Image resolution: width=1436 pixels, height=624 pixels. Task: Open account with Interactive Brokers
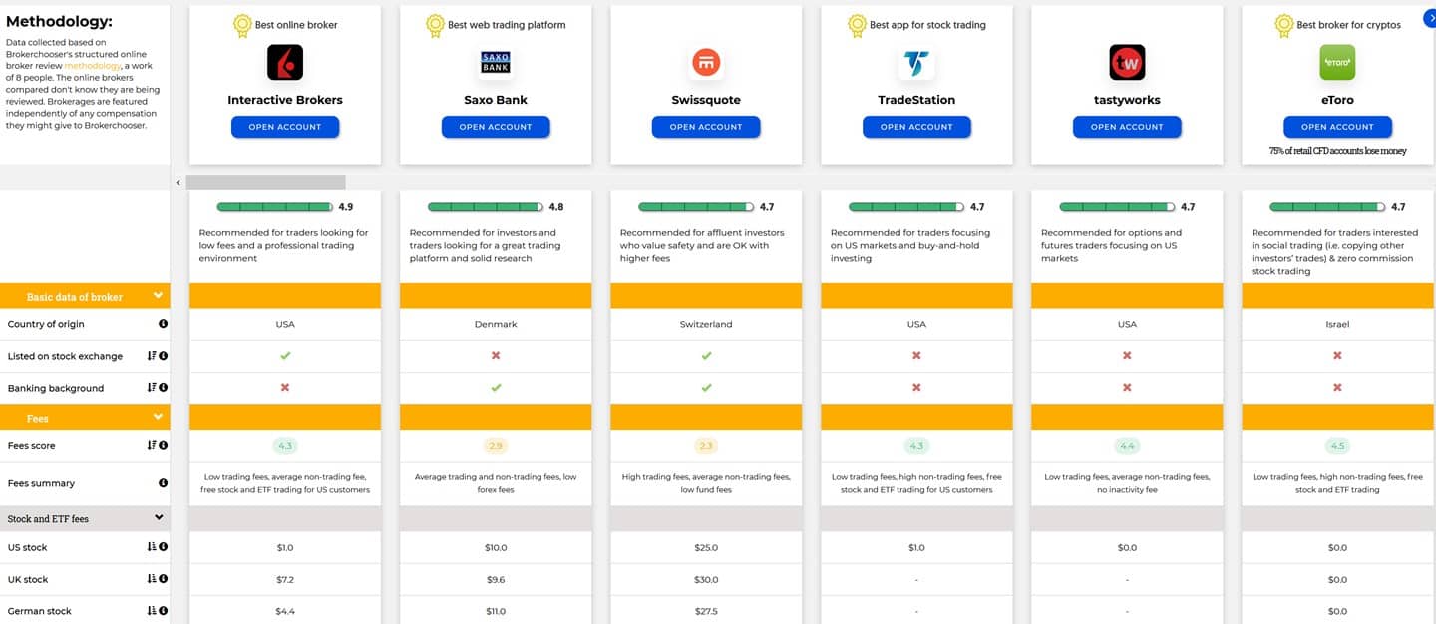point(285,127)
